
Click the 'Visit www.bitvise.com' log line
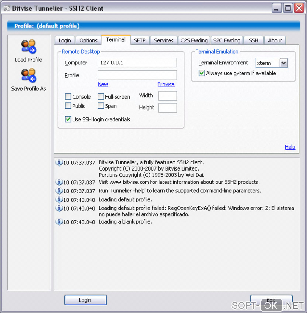pos(179,182)
